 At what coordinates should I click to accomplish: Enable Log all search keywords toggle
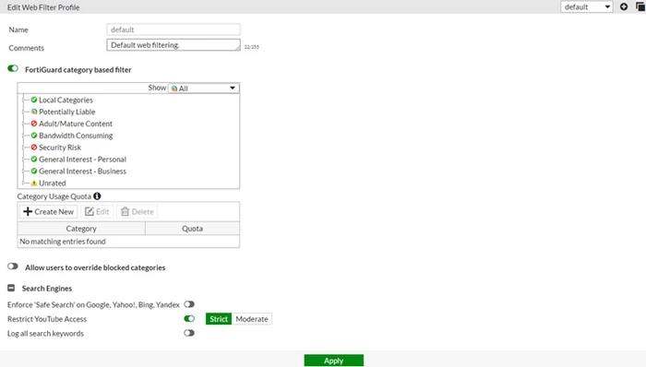(189, 333)
